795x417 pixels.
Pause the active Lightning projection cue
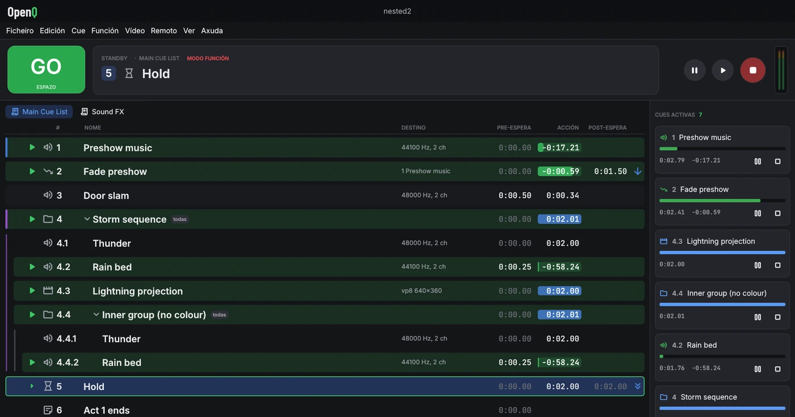pos(758,265)
